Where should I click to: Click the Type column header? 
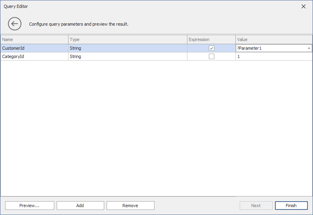[128, 39]
